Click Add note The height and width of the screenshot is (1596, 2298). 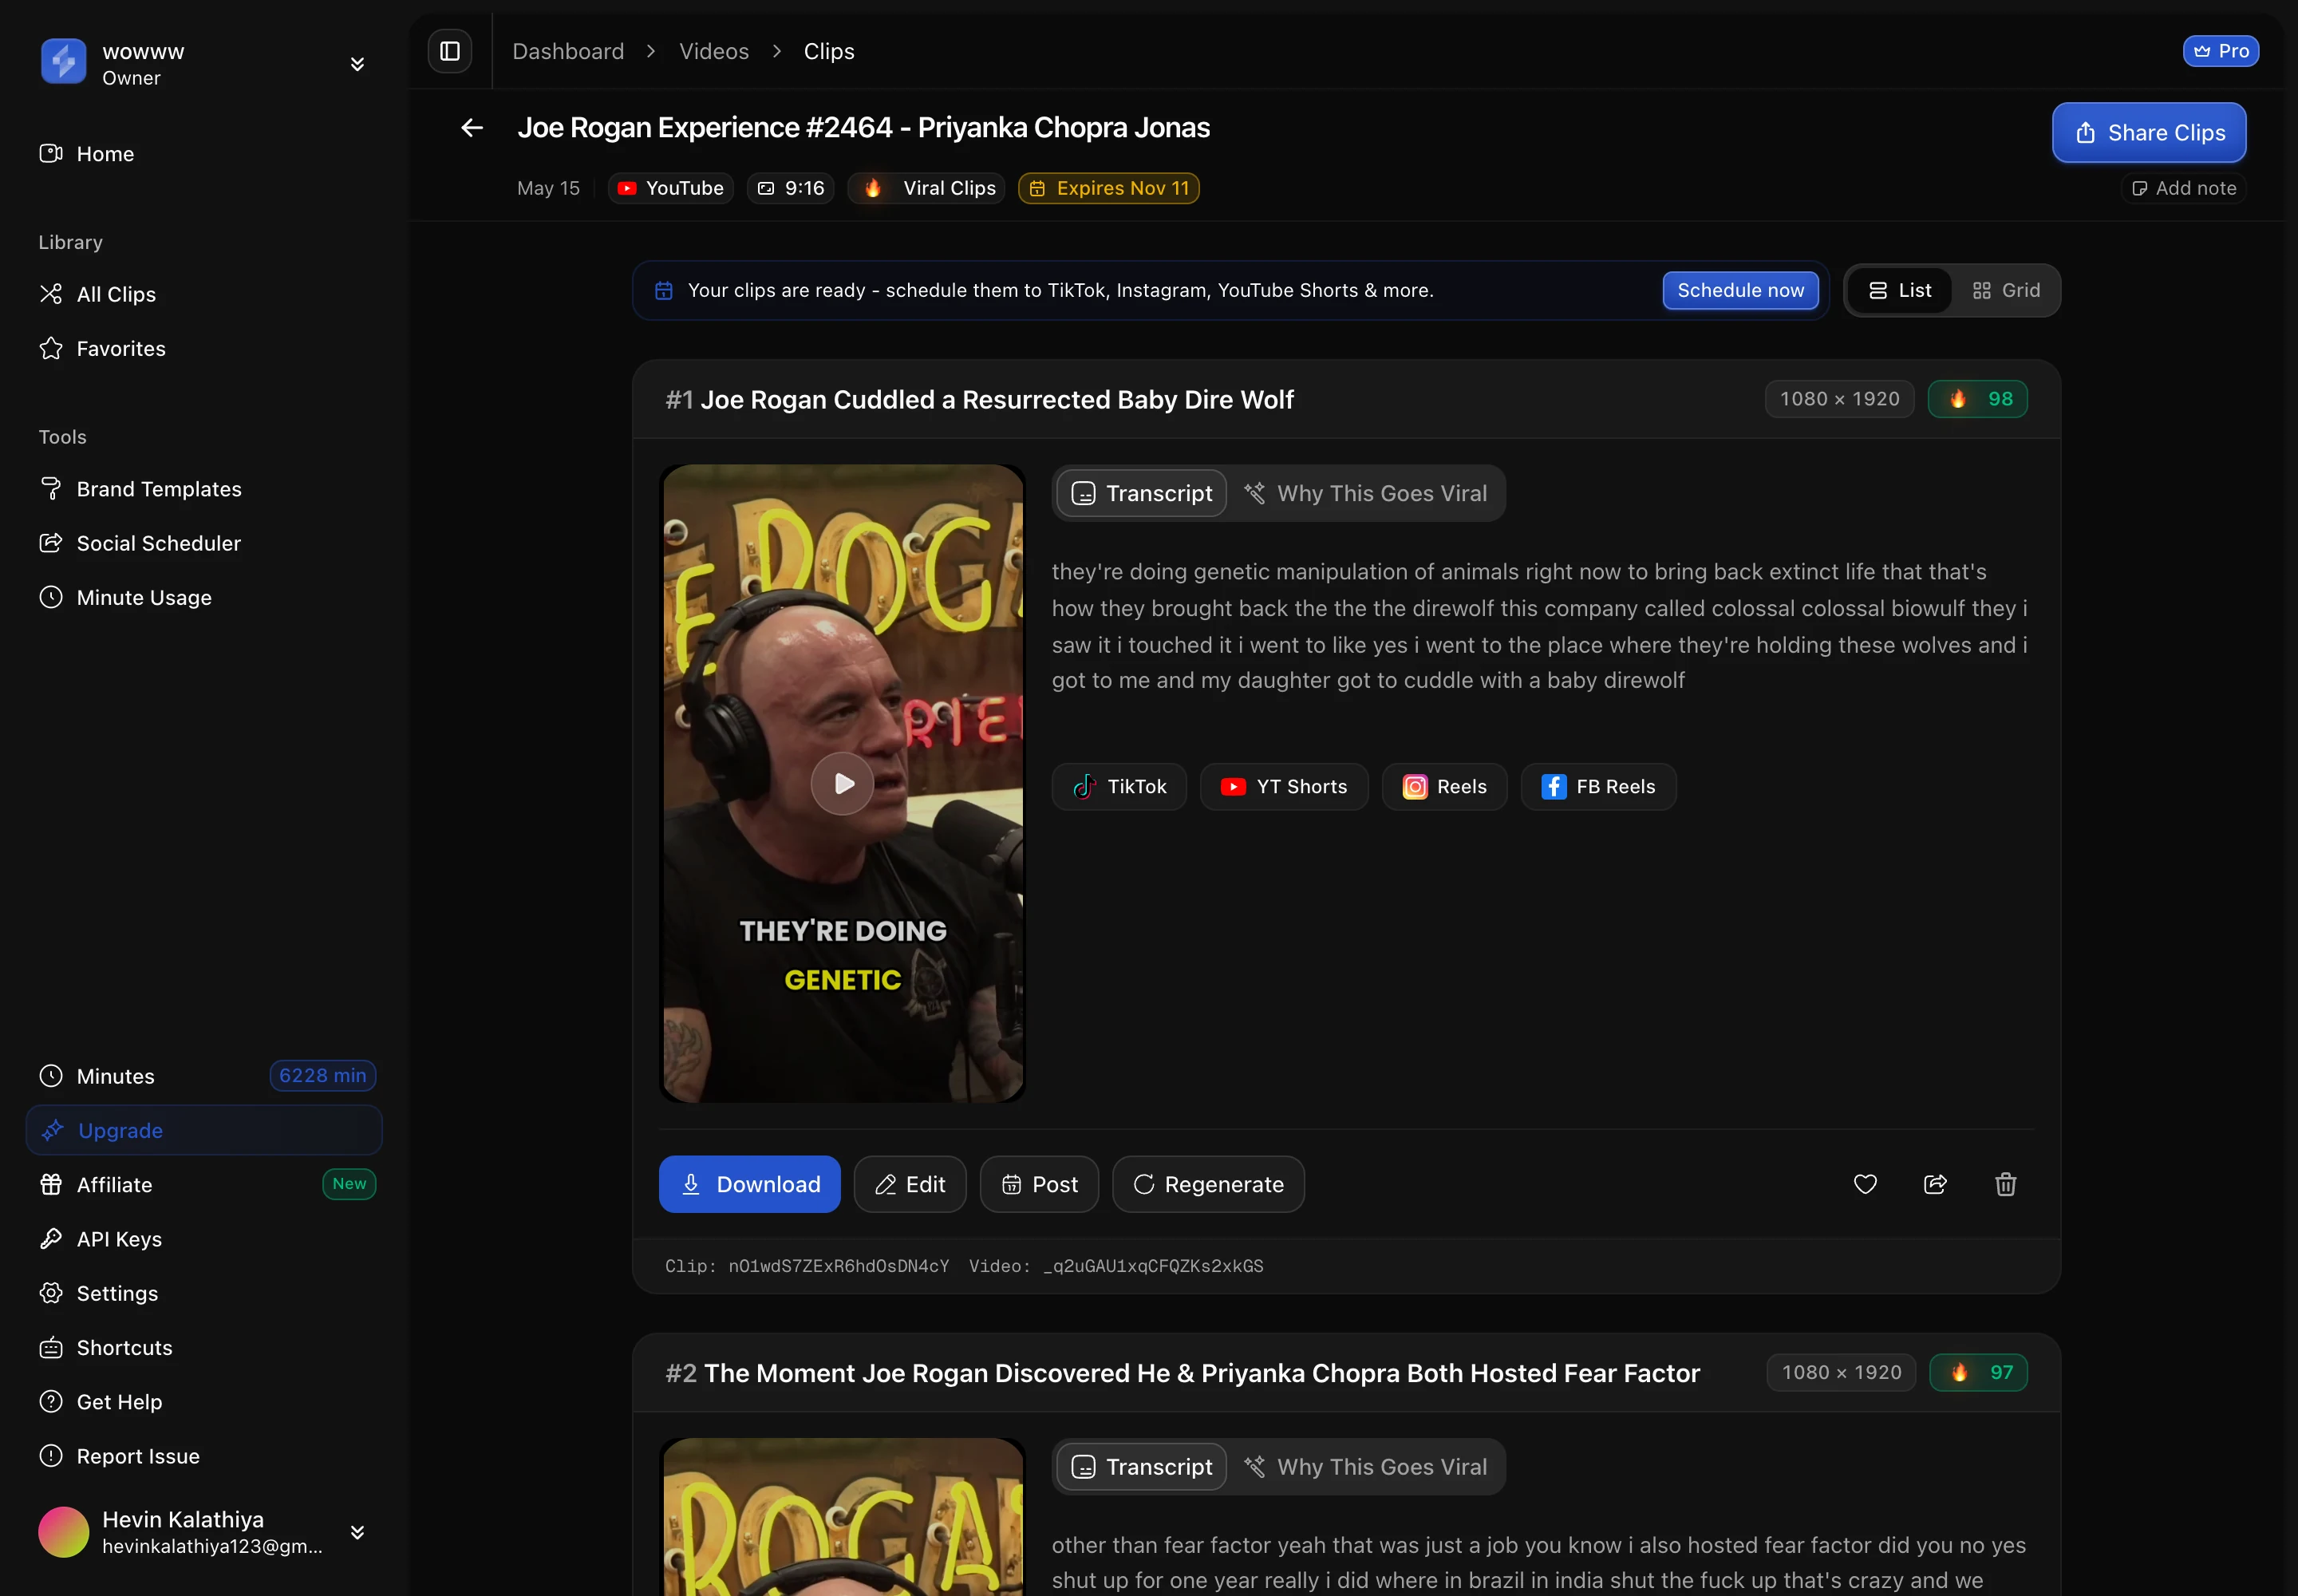click(2183, 188)
